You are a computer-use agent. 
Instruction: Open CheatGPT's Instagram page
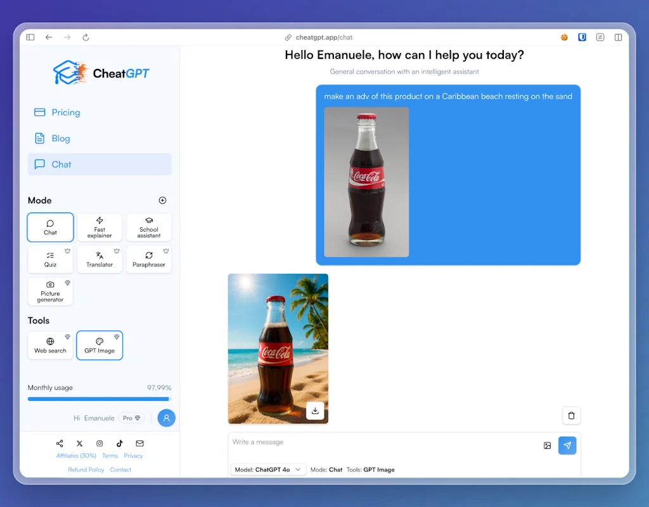click(100, 444)
